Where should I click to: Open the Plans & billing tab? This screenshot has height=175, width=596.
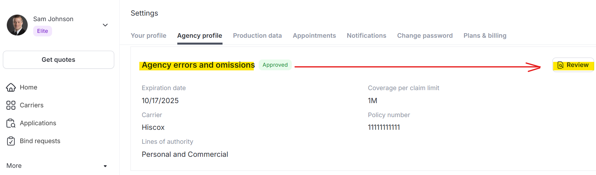click(x=485, y=35)
